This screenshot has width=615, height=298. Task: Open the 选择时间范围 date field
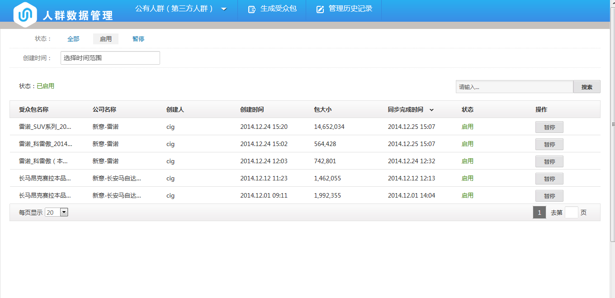[110, 58]
